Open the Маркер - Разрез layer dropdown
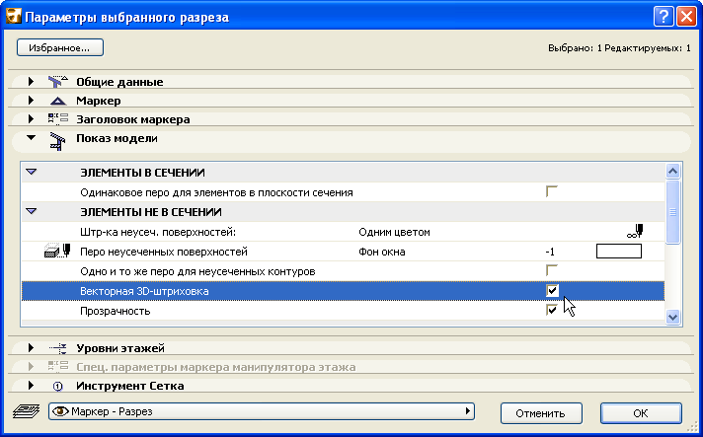This screenshot has height=437, width=703. pos(262,411)
